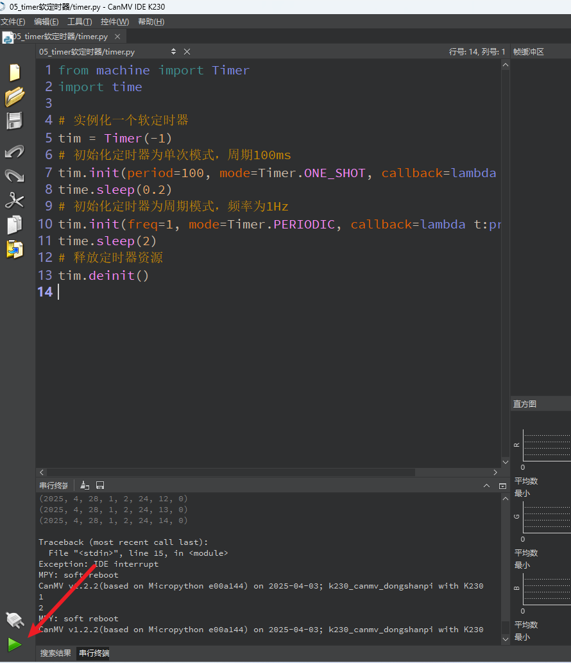Screen dimensions: 571x663
Task: Clear serial terminal with broom icon
Action: pos(85,485)
